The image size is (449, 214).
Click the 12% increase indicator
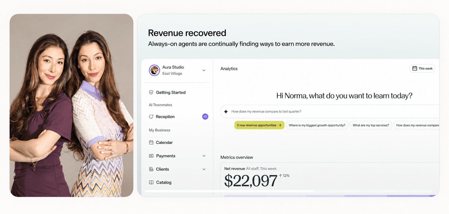284,176
